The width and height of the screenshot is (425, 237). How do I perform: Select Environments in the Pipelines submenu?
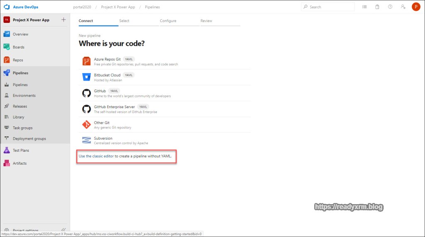(24, 96)
